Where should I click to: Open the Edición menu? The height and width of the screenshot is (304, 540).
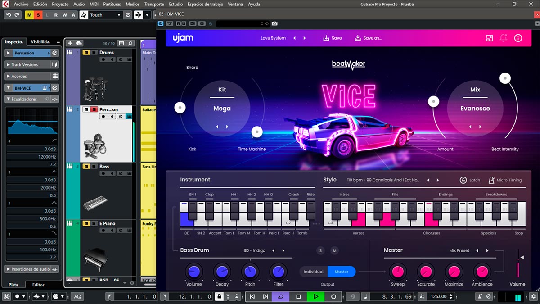tap(40, 4)
